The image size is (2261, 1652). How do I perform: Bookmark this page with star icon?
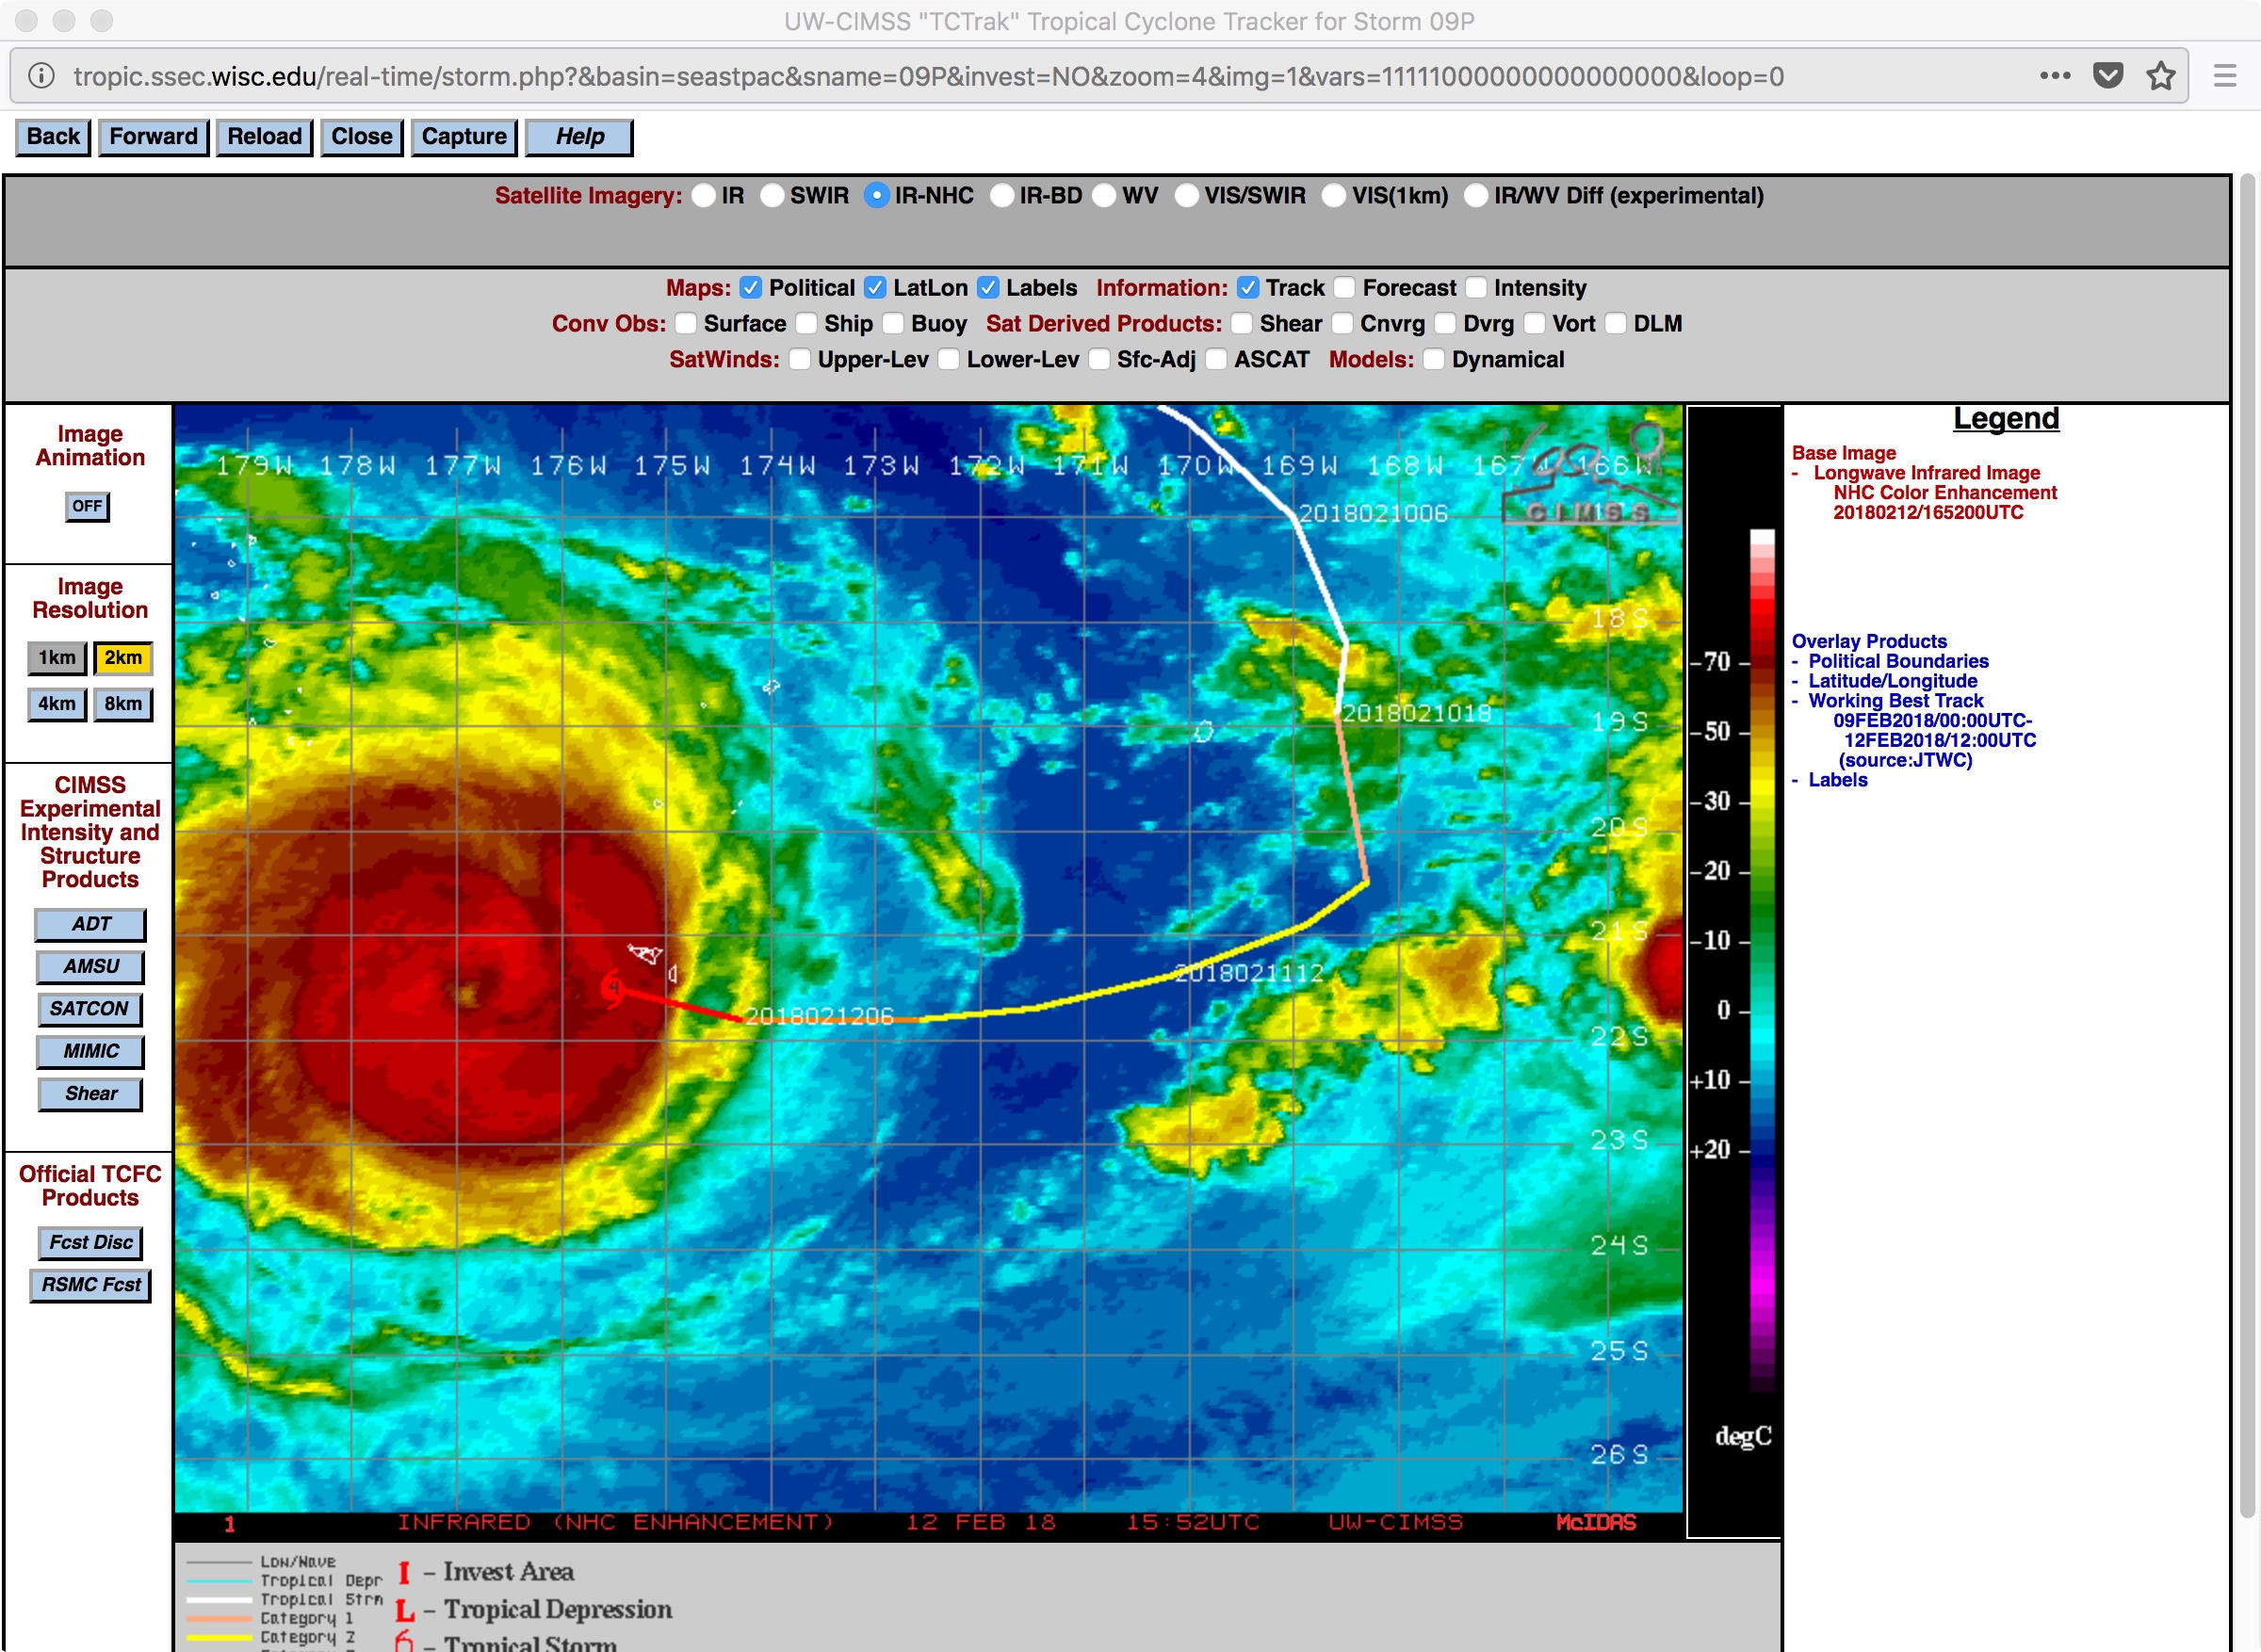click(2161, 76)
